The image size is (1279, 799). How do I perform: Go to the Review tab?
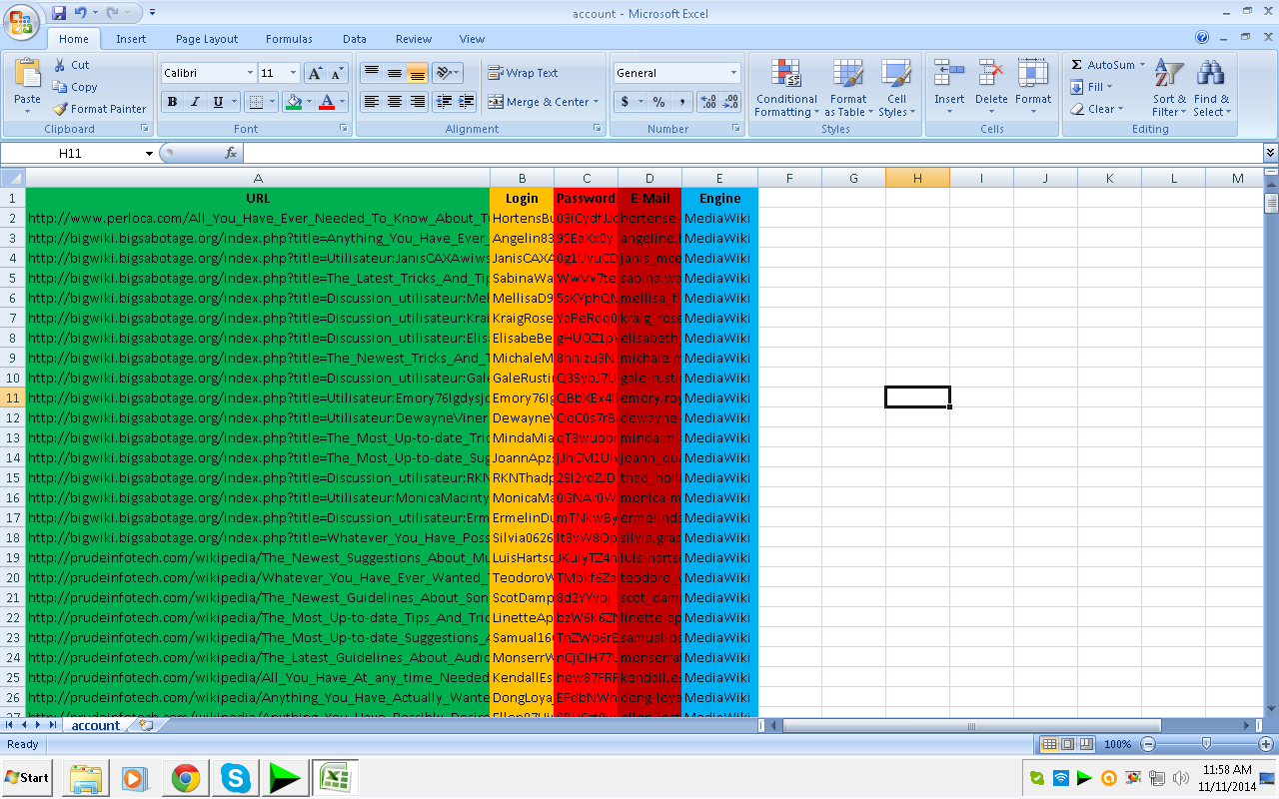click(414, 39)
